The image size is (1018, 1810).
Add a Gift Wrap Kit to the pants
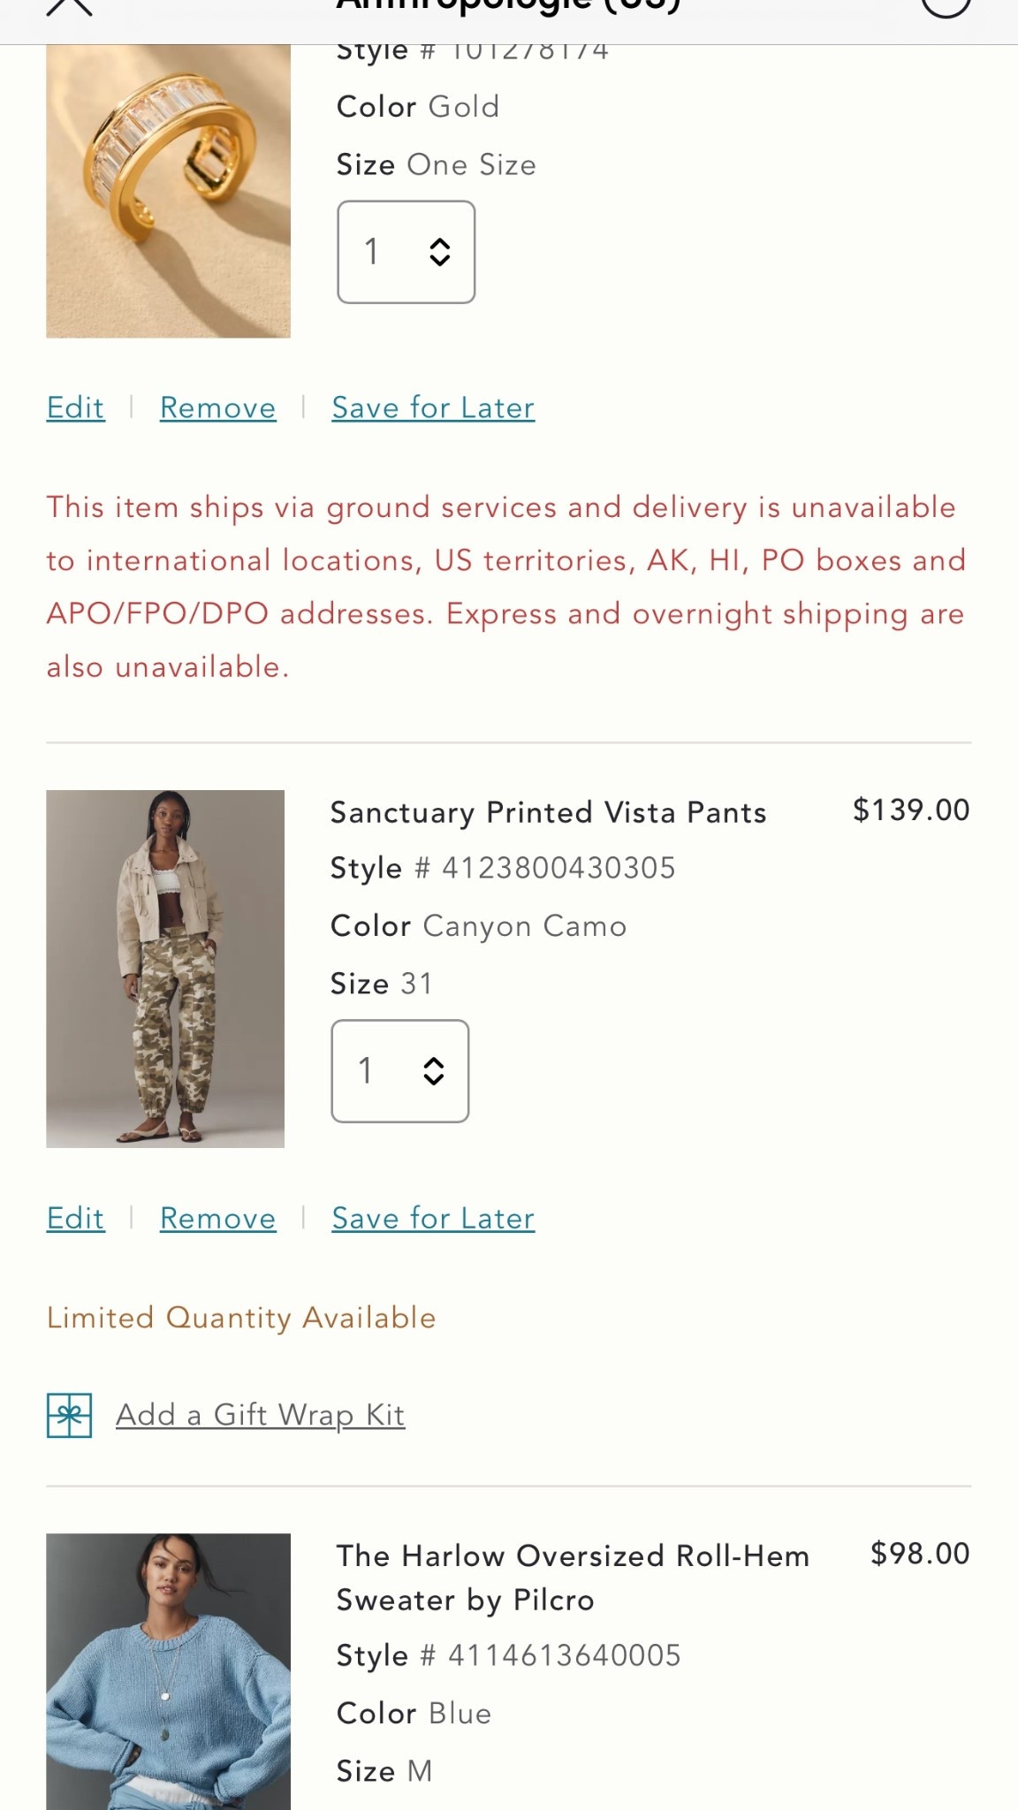260,1414
